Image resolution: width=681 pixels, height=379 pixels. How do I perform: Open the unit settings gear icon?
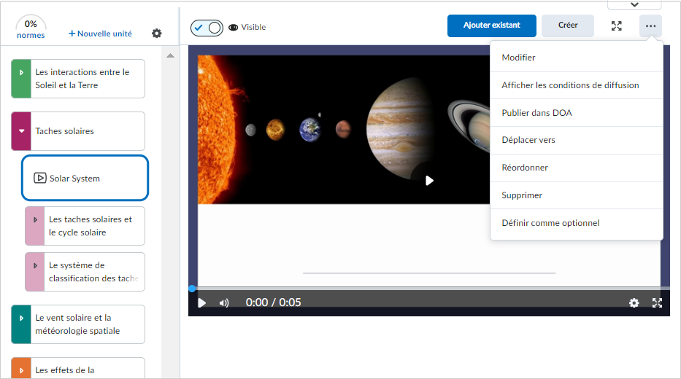156,34
